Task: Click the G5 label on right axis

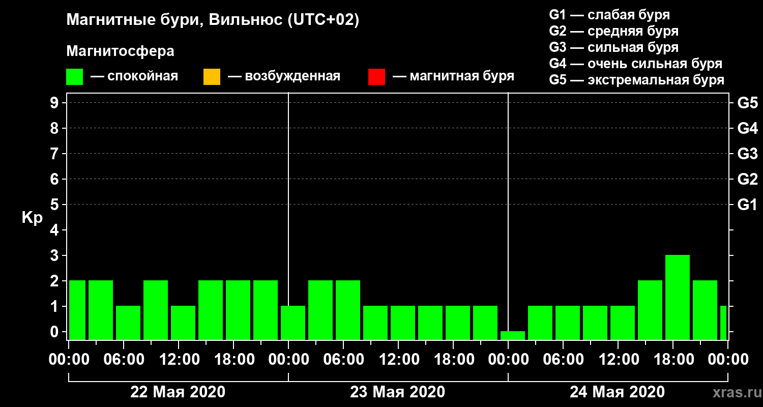Action: pyautogui.click(x=747, y=103)
